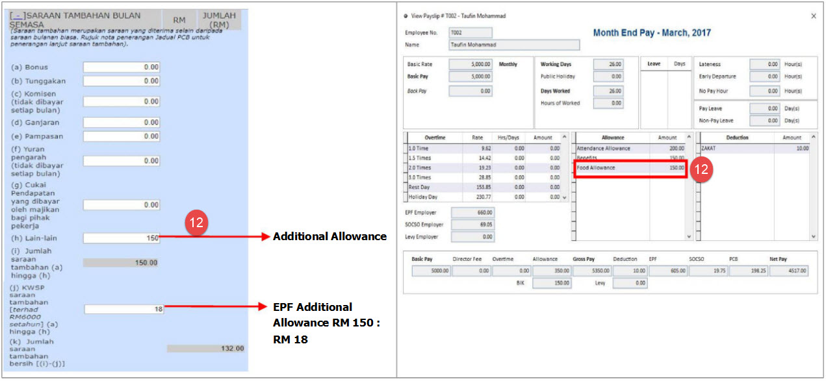Click the Employee No. field
826x381 pixels.
point(470,32)
